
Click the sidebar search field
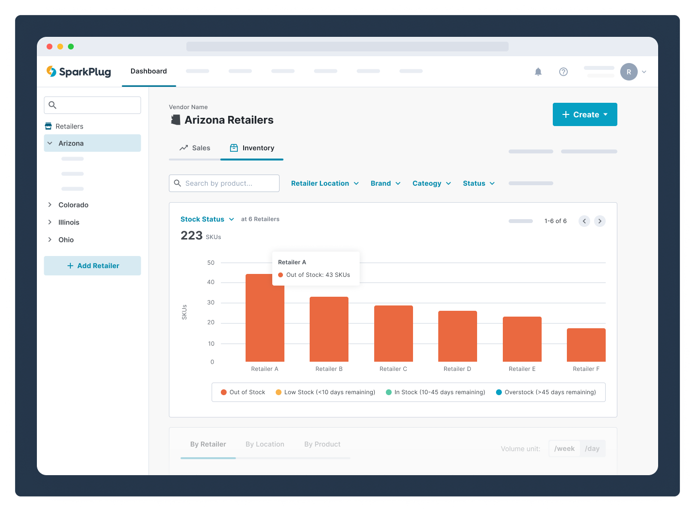(x=92, y=105)
